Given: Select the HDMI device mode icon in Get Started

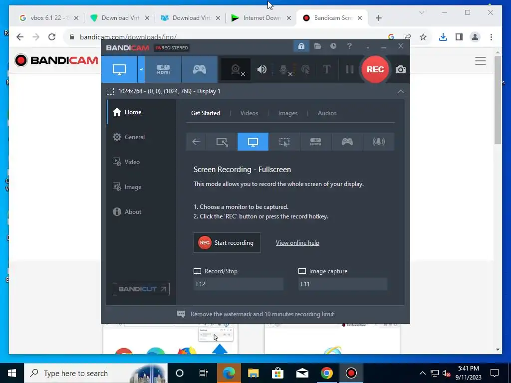Looking at the screenshot, I should [315, 142].
